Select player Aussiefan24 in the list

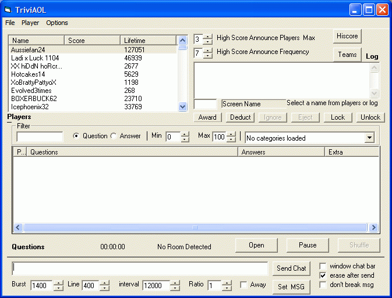tap(93, 49)
